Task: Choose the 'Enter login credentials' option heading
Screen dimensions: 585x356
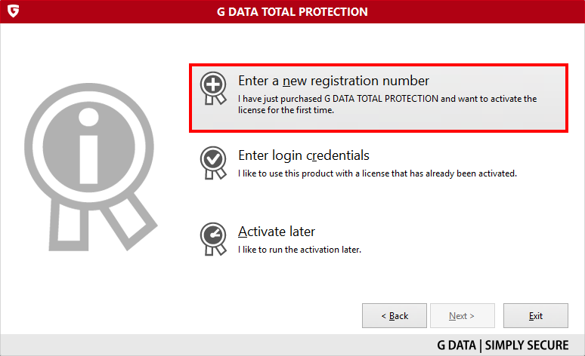Action: tap(304, 155)
